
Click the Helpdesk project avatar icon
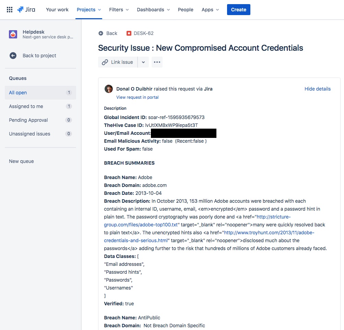point(13,34)
